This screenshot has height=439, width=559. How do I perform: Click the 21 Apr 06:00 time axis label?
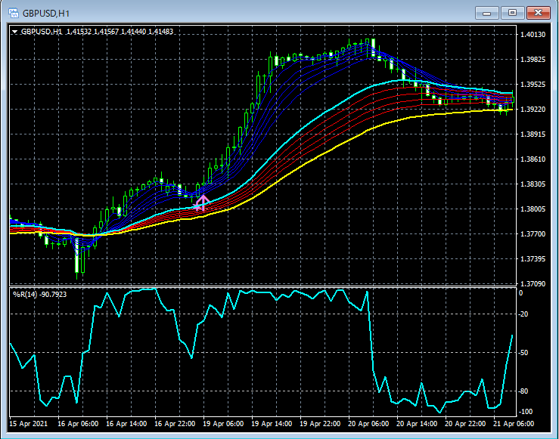[514, 424]
